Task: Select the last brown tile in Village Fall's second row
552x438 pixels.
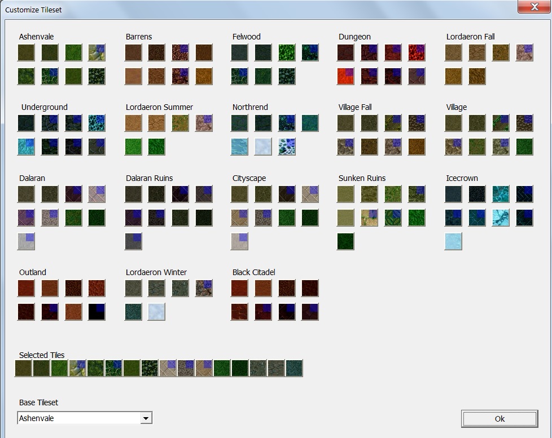Action: tap(417, 147)
